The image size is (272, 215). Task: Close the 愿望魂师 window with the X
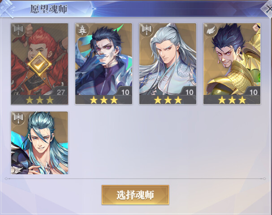(267, 9)
